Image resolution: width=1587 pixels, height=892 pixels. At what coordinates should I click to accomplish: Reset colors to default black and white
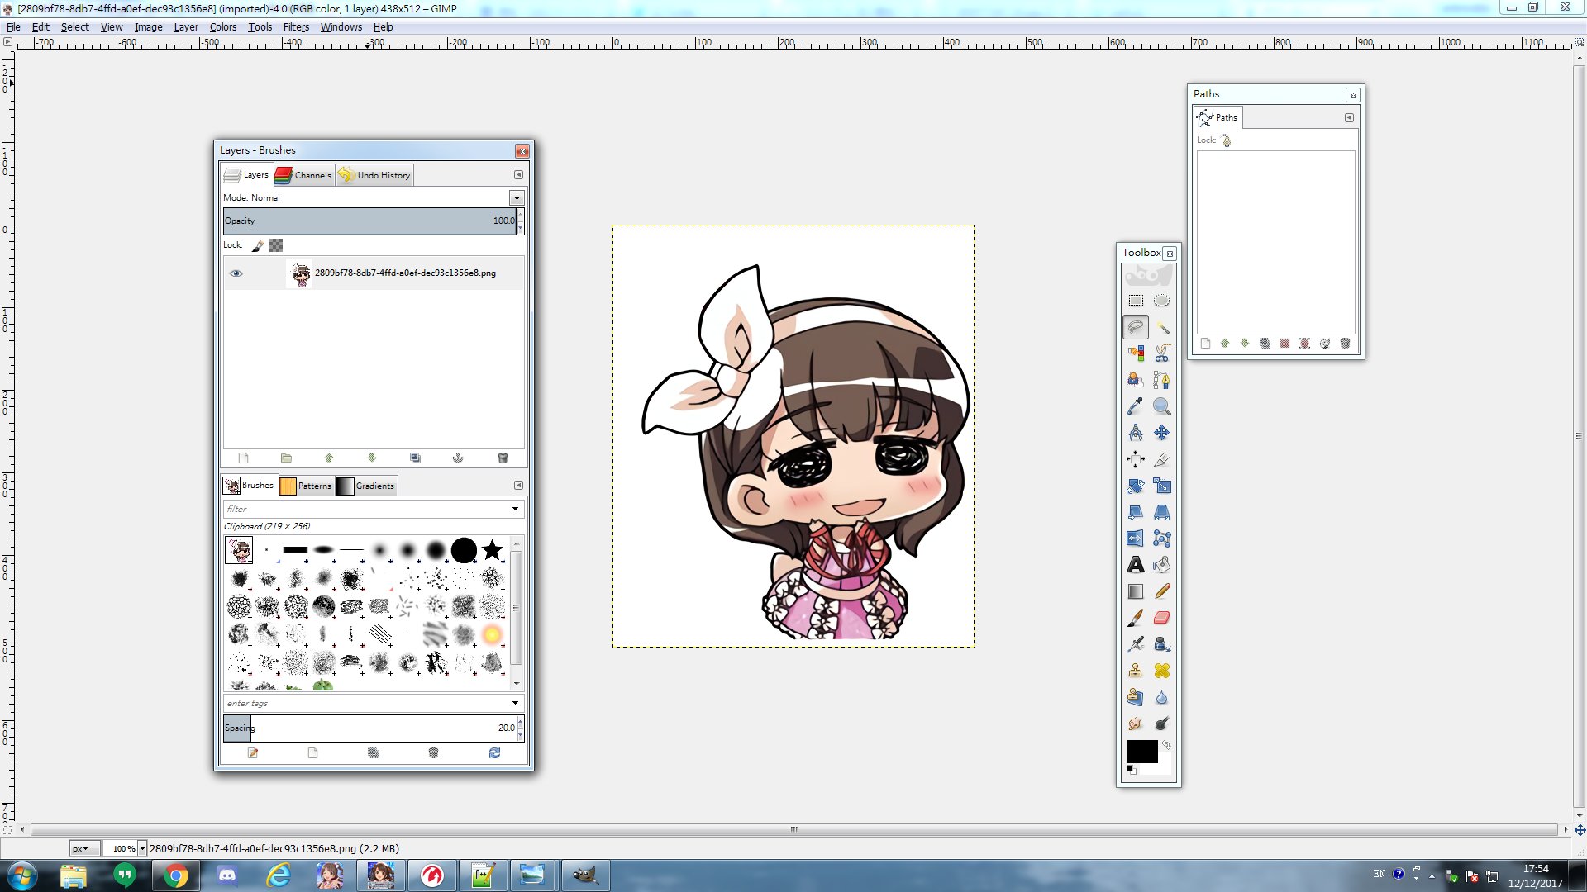[1131, 770]
